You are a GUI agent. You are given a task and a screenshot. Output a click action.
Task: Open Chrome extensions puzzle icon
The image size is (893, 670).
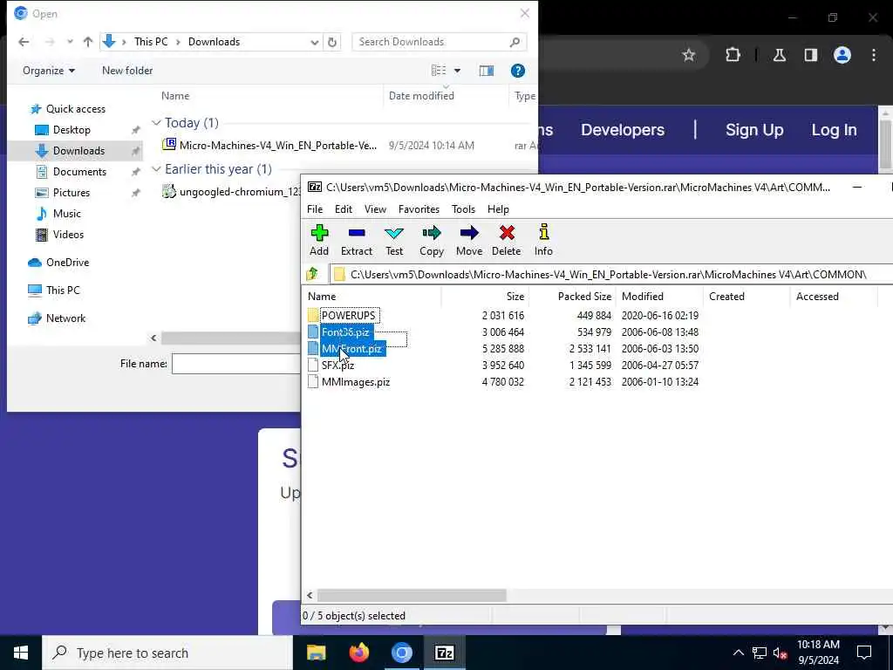pyautogui.click(x=733, y=55)
